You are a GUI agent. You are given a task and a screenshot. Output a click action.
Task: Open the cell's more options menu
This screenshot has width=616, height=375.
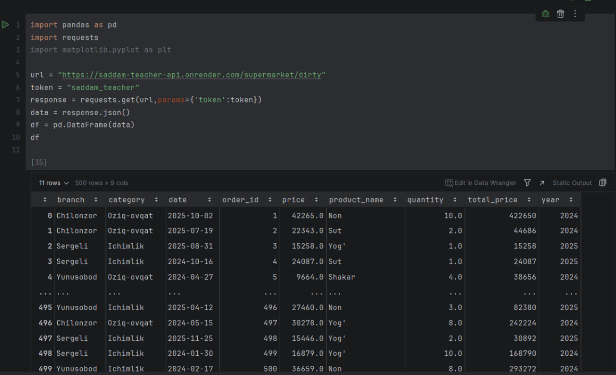click(x=575, y=14)
